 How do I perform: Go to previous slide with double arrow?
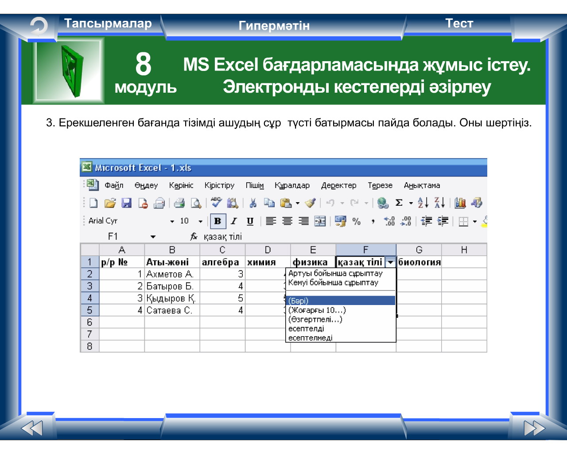[32, 428]
